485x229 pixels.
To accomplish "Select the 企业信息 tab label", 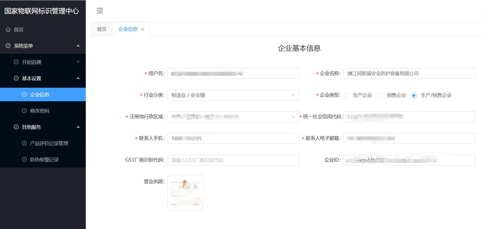I will [128, 29].
